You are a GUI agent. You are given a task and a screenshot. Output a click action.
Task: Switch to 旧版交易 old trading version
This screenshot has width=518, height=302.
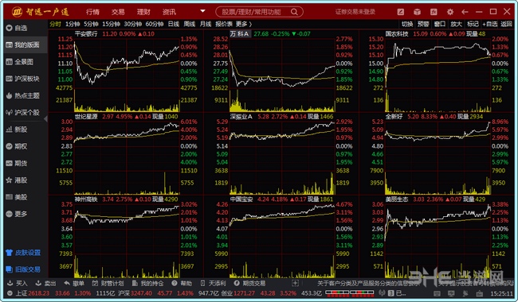[23, 269]
